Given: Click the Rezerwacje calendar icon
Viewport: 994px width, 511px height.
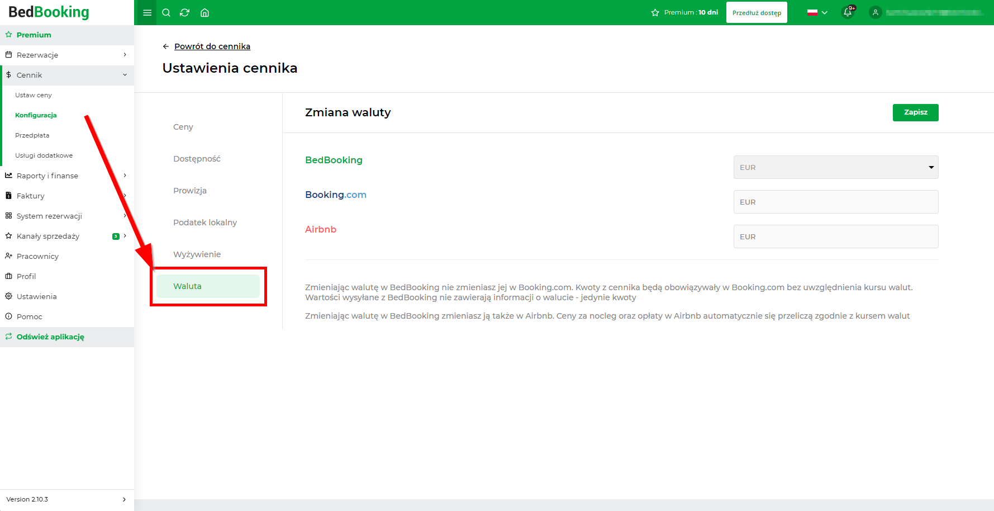Looking at the screenshot, I should [x=8, y=55].
